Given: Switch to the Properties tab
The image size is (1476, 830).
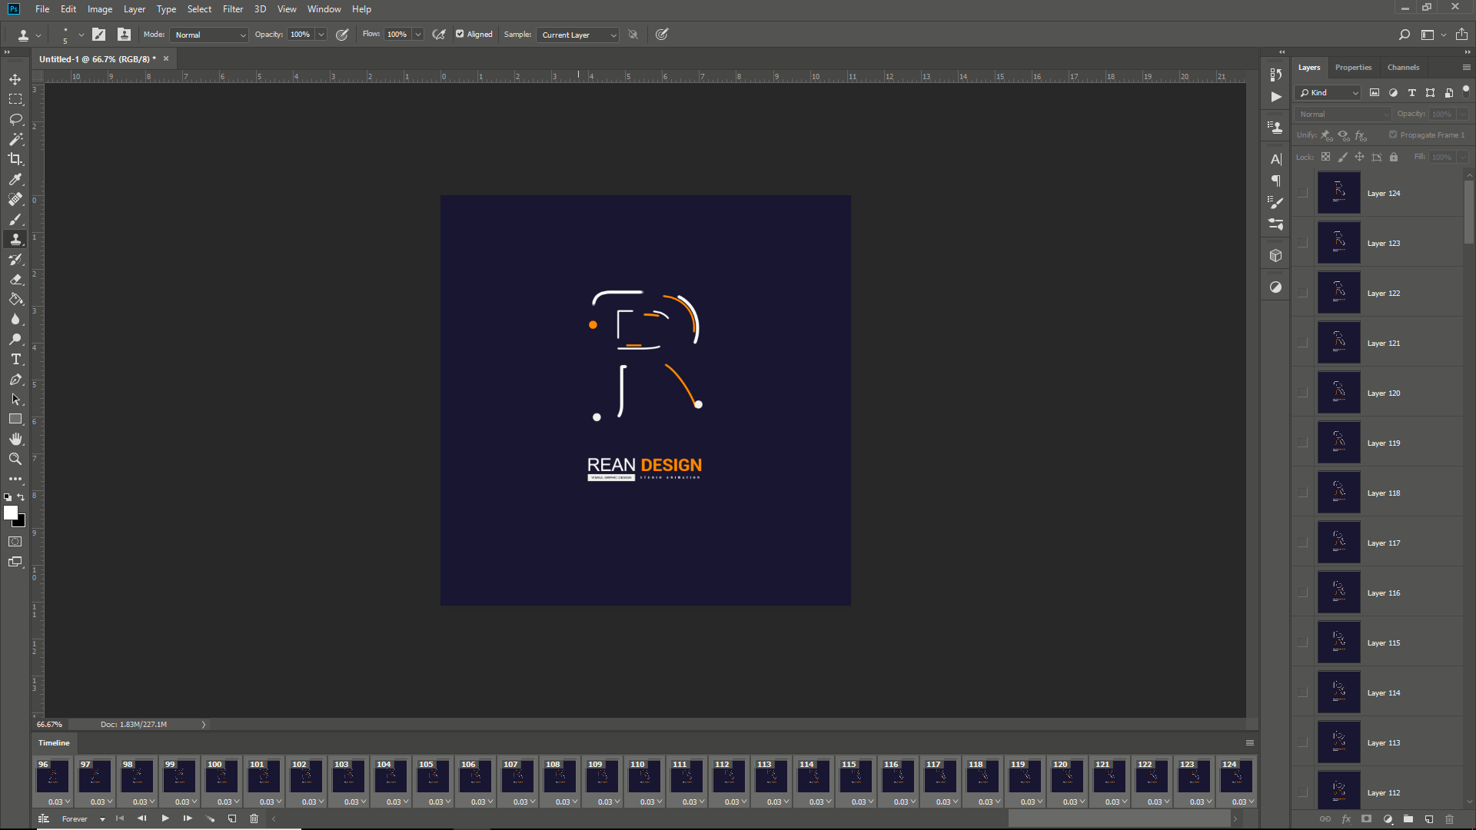Looking at the screenshot, I should pos(1353,68).
